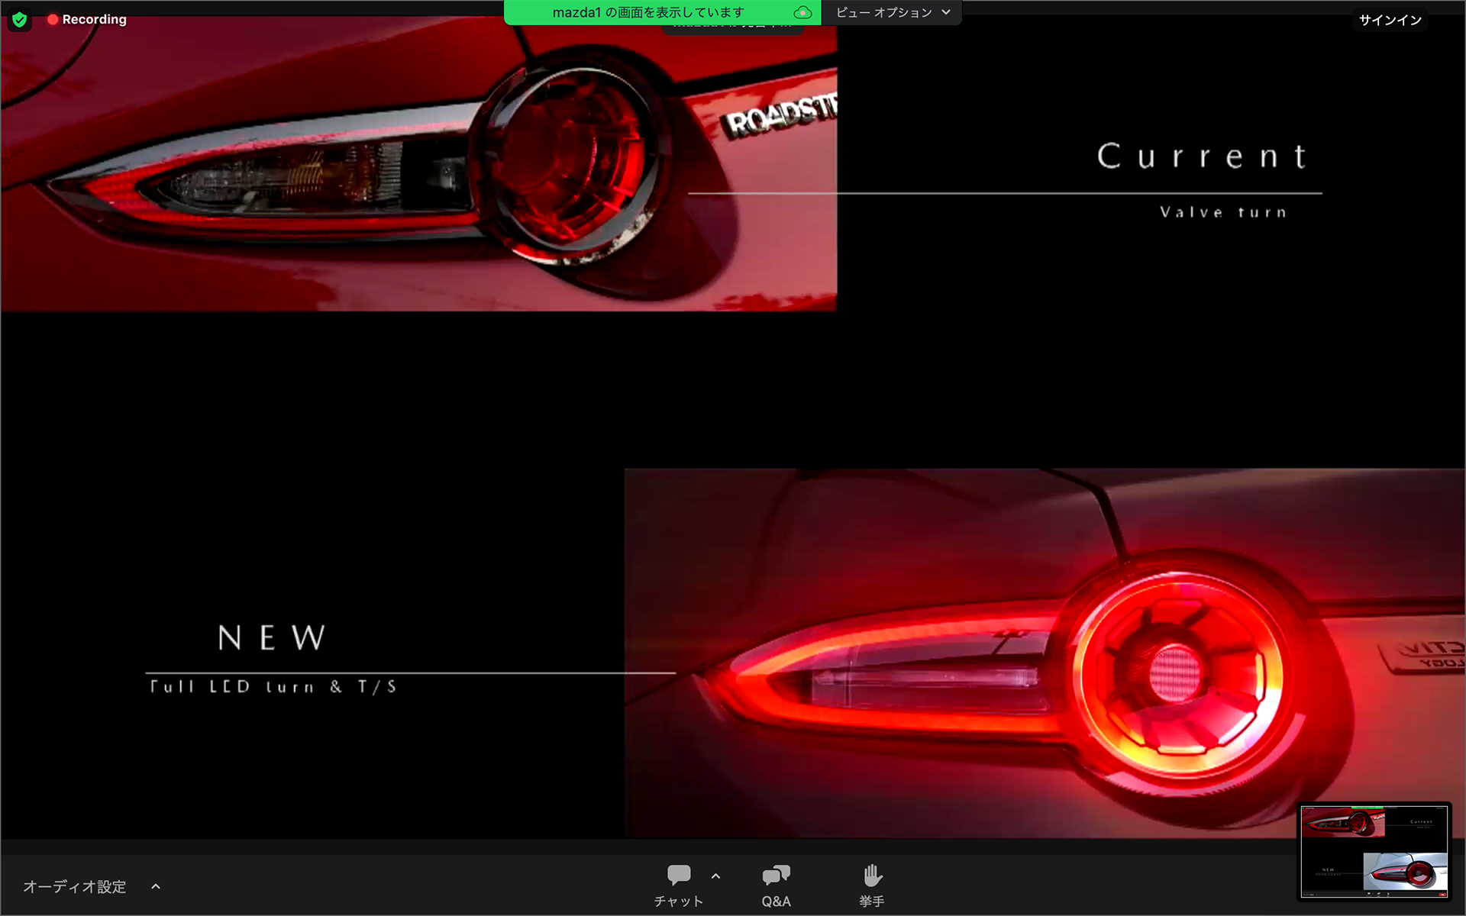Expand the chat options chevron
This screenshot has width=1466, height=916.
coord(715,876)
